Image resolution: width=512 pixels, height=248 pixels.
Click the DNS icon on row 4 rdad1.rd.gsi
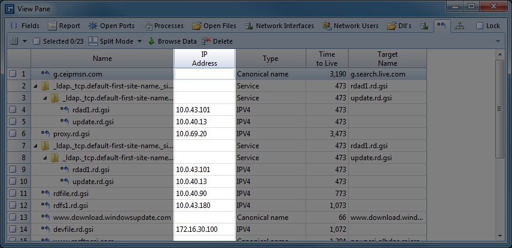(65, 109)
